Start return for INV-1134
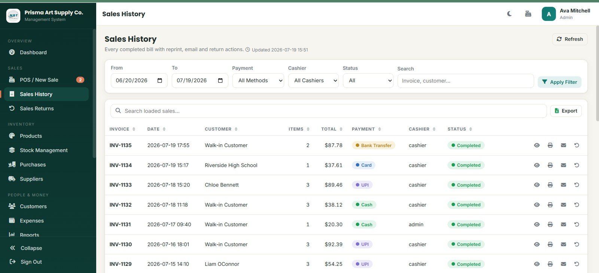 pos(577,165)
